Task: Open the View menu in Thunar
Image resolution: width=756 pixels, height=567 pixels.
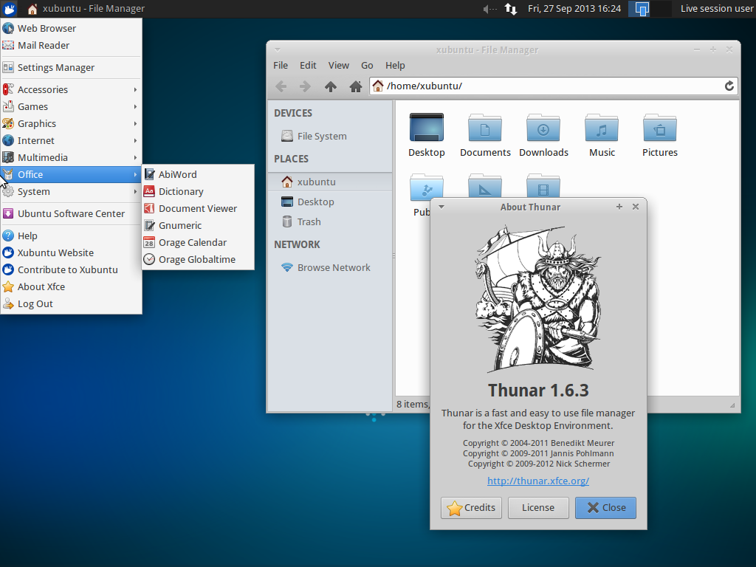Action: click(x=338, y=65)
